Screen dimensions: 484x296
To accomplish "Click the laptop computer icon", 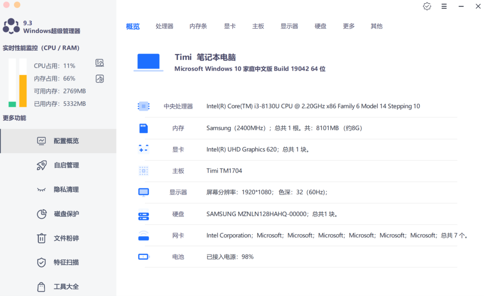I will (148, 63).
